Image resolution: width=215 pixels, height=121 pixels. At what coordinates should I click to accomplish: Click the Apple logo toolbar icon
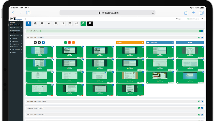coord(49,24)
